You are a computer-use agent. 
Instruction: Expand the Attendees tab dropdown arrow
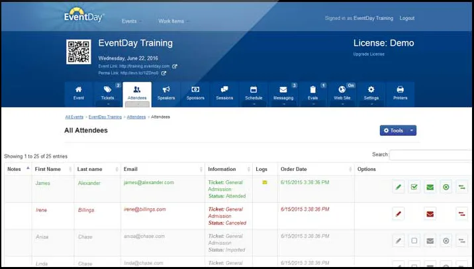point(137,105)
